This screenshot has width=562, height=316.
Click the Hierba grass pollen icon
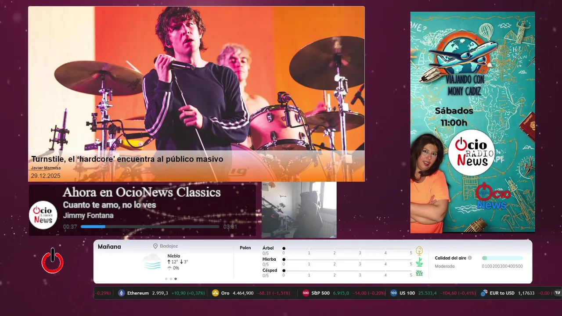click(x=419, y=262)
